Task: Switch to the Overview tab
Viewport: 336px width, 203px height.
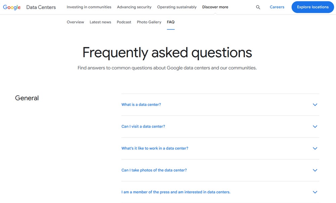Action: click(x=75, y=22)
